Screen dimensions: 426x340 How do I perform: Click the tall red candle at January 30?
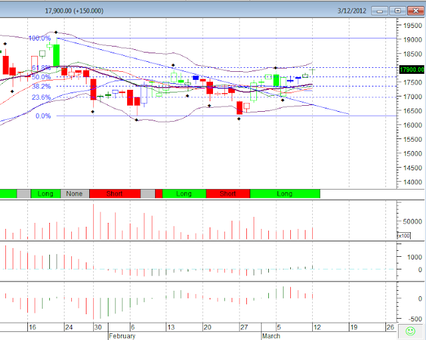point(93,89)
